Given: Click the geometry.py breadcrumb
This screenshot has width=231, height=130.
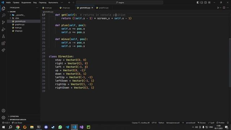Looking at the screenshot, I should click(x=48, y=12).
